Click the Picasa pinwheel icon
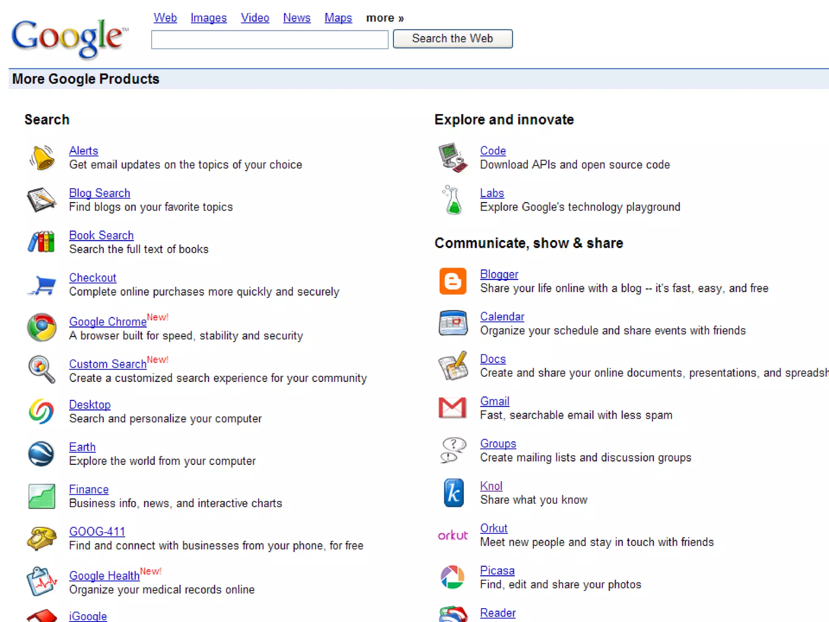Image resolution: width=829 pixels, height=622 pixels. [x=453, y=577]
